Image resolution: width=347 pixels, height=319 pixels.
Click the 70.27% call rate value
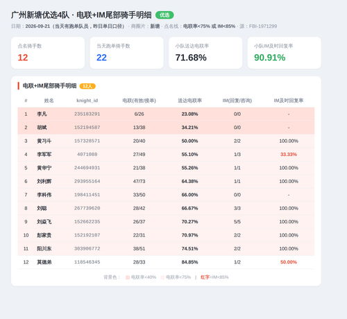[189, 222]
